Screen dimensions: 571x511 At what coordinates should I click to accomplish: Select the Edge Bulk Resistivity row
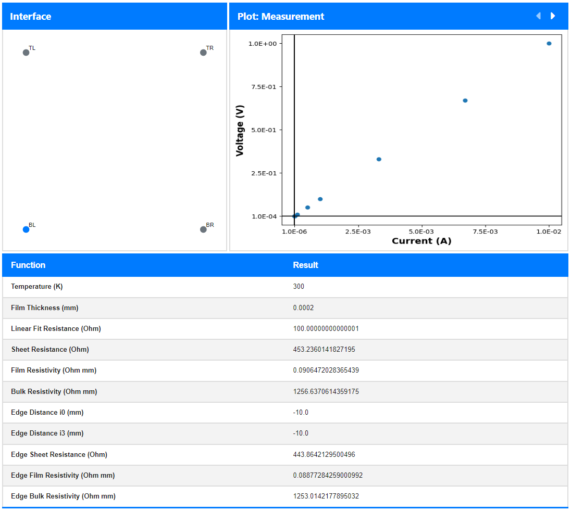pyautogui.click(x=285, y=496)
